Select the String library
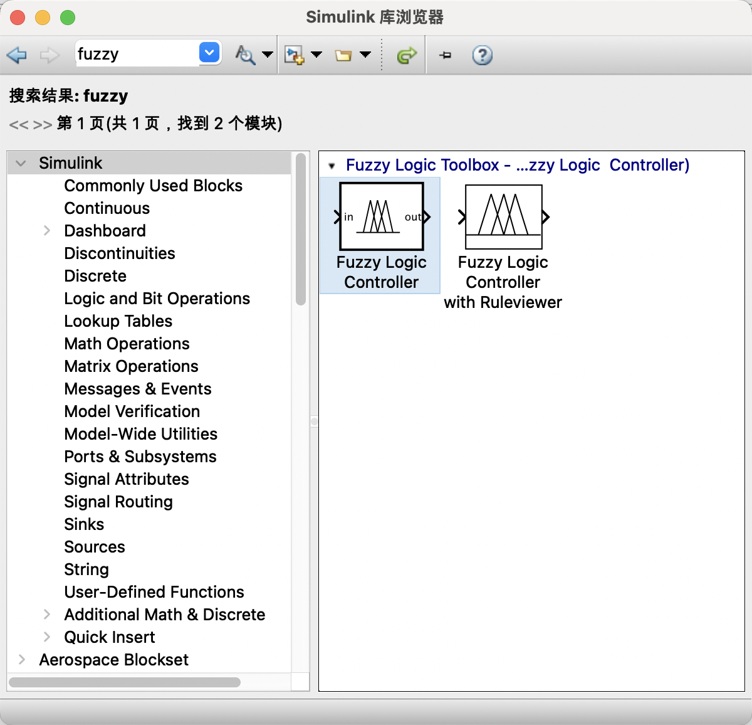The image size is (752, 725). click(86, 569)
